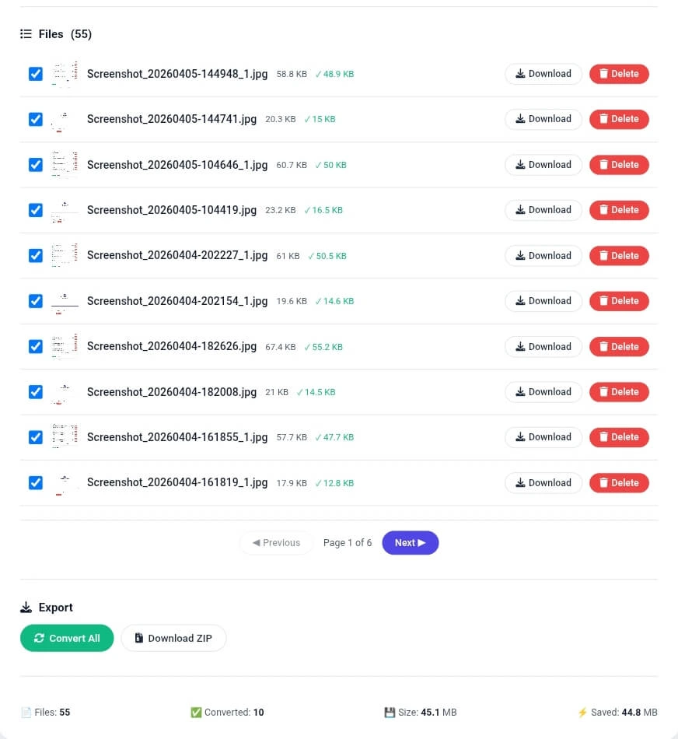Click the download arrow icon beside Export
This screenshot has width=678, height=739.
click(26, 607)
